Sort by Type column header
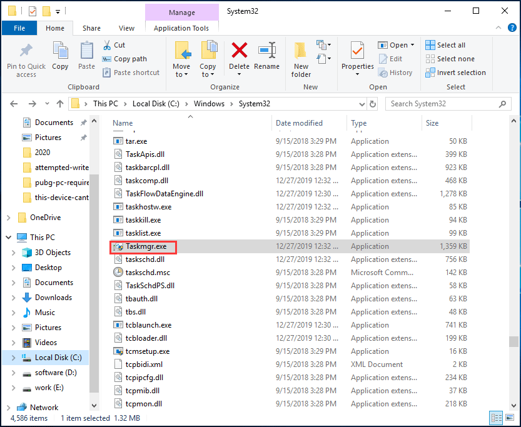This screenshot has height=427, width=521. coord(385,123)
